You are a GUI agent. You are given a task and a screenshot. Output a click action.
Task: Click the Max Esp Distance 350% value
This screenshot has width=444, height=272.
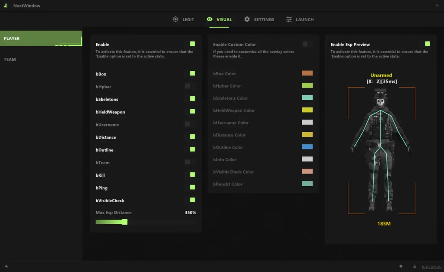pos(190,212)
